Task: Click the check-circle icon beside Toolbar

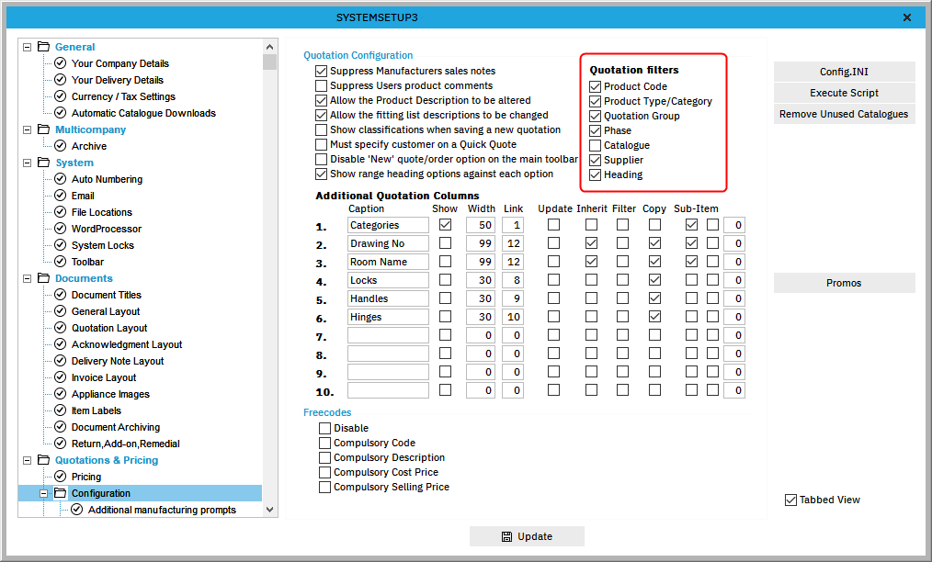Action: click(60, 262)
